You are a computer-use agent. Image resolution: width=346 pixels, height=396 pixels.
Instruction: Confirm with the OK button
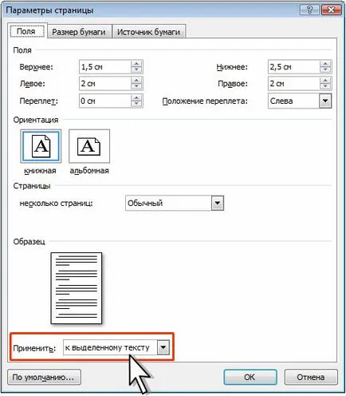[x=250, y=377]
